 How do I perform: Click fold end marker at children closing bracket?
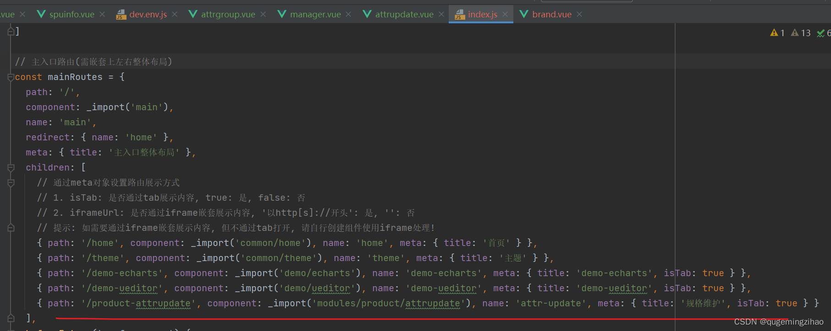pos(11,318)
